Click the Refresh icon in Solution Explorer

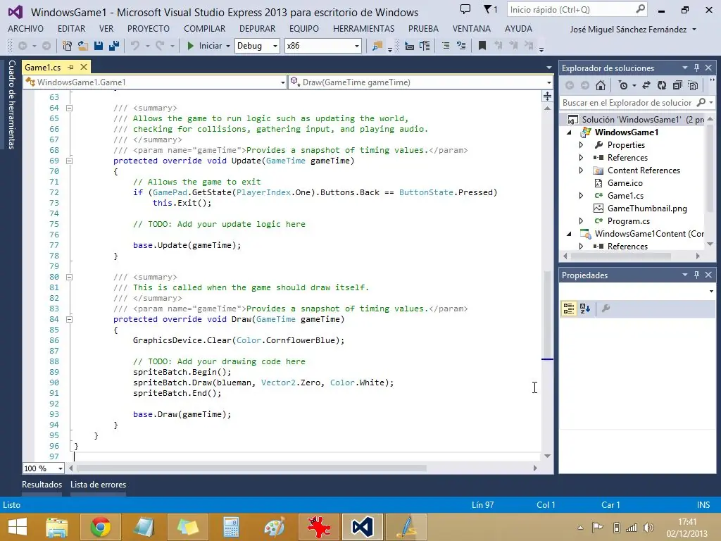pos(661,85)
